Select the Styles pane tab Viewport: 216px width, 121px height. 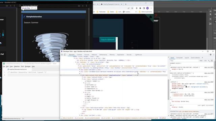(x=172, y=58)
